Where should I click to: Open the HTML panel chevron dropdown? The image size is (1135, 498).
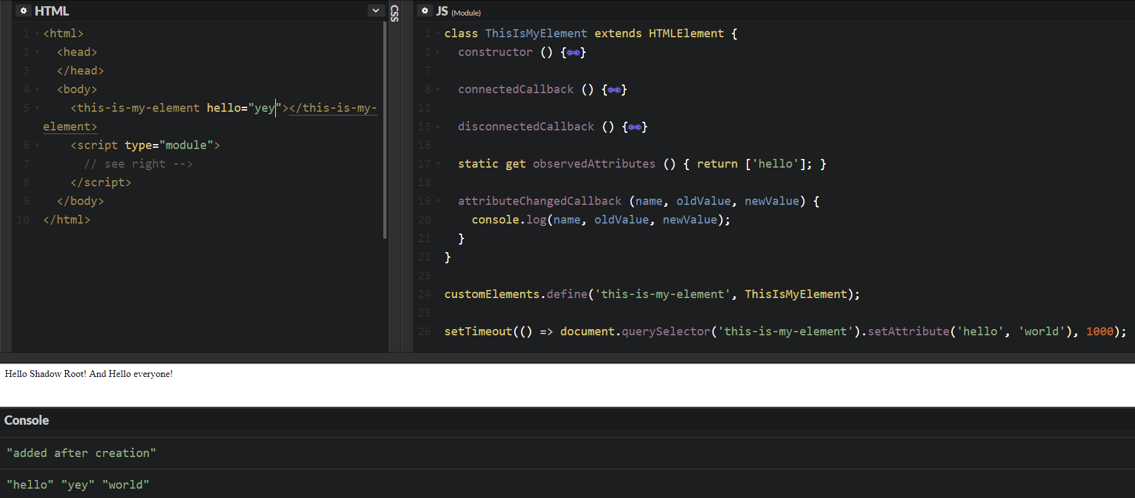click(376, 11)
